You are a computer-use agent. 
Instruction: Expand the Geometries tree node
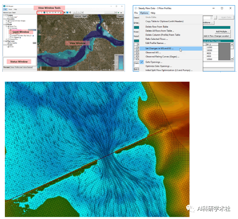click(x=4, y=19)
